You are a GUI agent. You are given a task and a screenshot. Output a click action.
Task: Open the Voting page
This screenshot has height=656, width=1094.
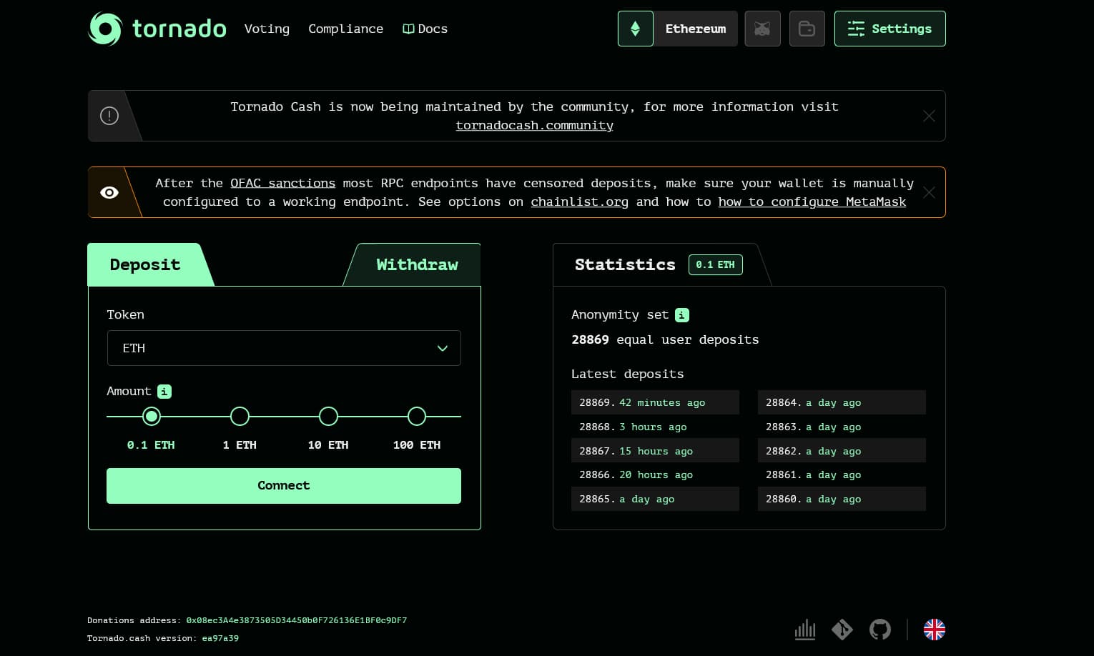pyautogui.click(x=267, y=29)
